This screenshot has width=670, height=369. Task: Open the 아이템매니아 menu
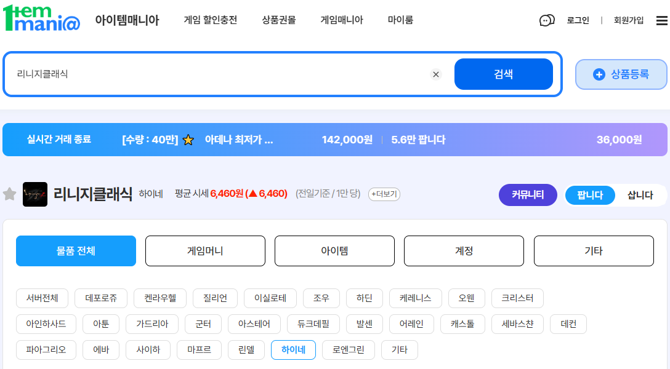pos(127,20)
